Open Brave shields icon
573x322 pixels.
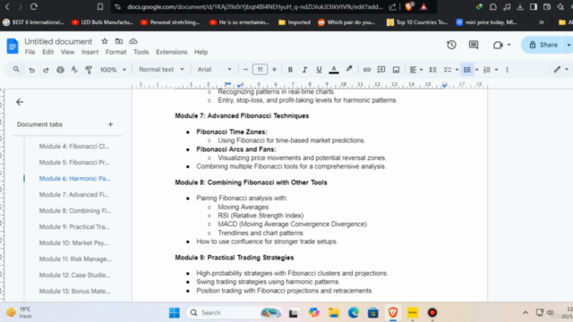(409, 6)
